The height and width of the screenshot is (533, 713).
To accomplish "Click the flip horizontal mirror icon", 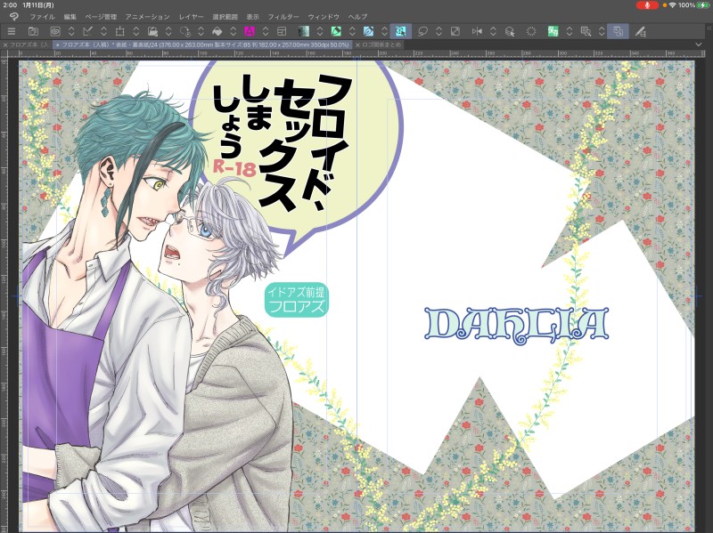I will point(477,31).
